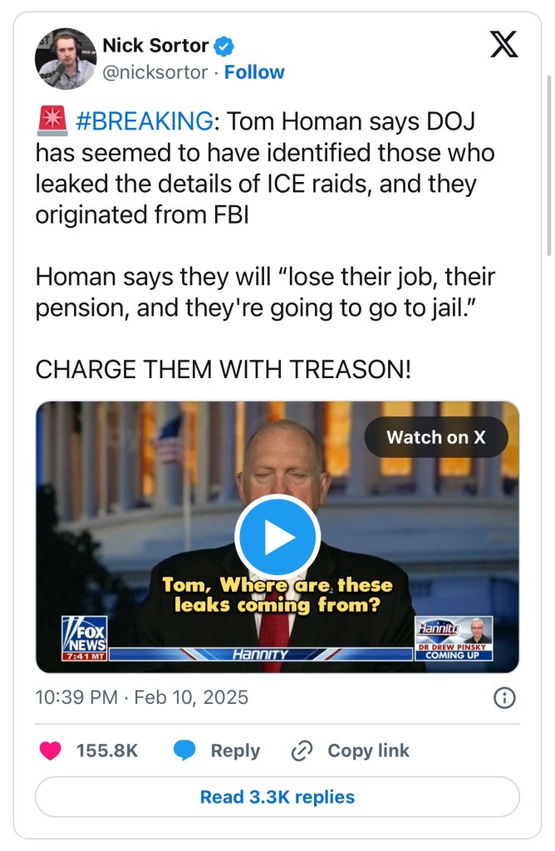Play the embedded Hannity video
This screenshot has width=555, height=851.
[x=277, y=536]
